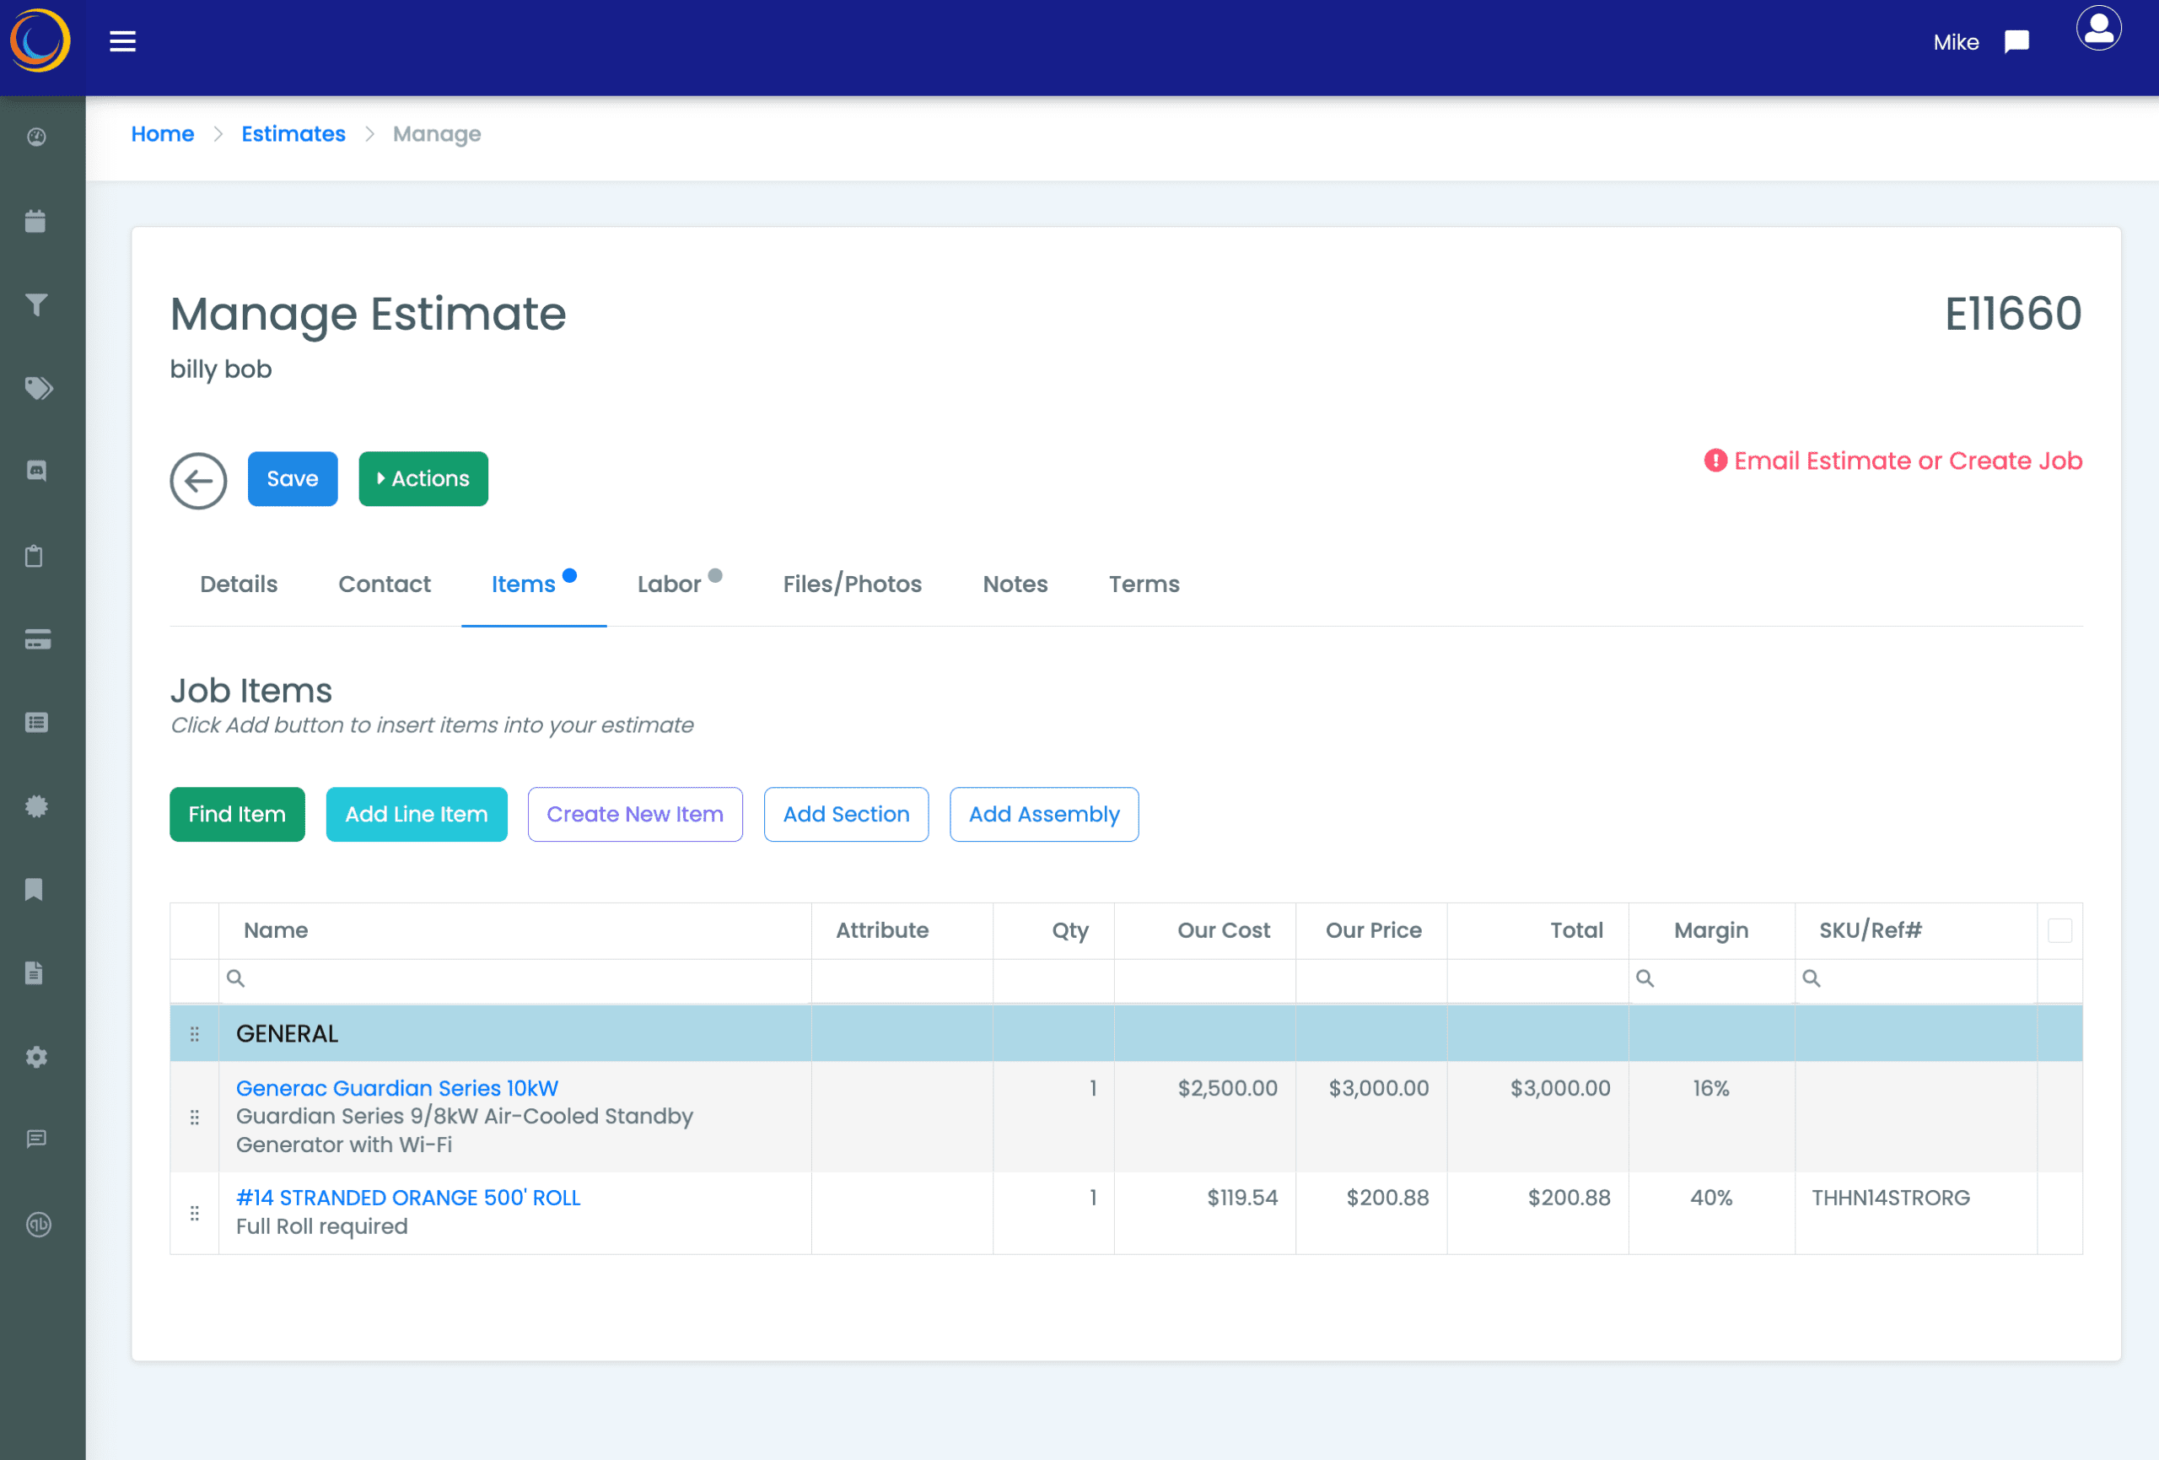Screen dimensions: 2159x1460
Task: Open the price tags sidebar icon
Action: 37,389
